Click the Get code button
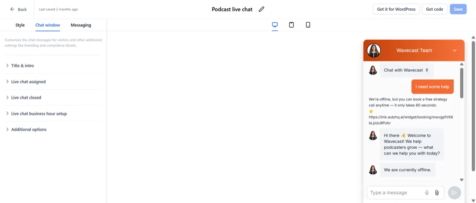The width and height of the screenshot is (476, 203). click(435, 9)
